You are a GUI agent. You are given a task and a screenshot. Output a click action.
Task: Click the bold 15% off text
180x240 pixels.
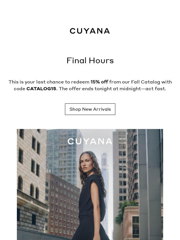tap(99, 82)
